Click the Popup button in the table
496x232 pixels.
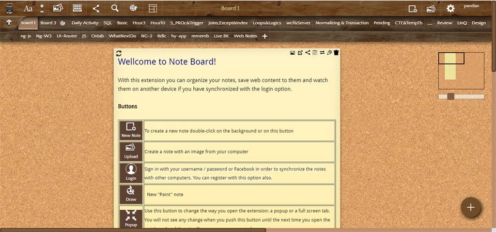point(131,218)
